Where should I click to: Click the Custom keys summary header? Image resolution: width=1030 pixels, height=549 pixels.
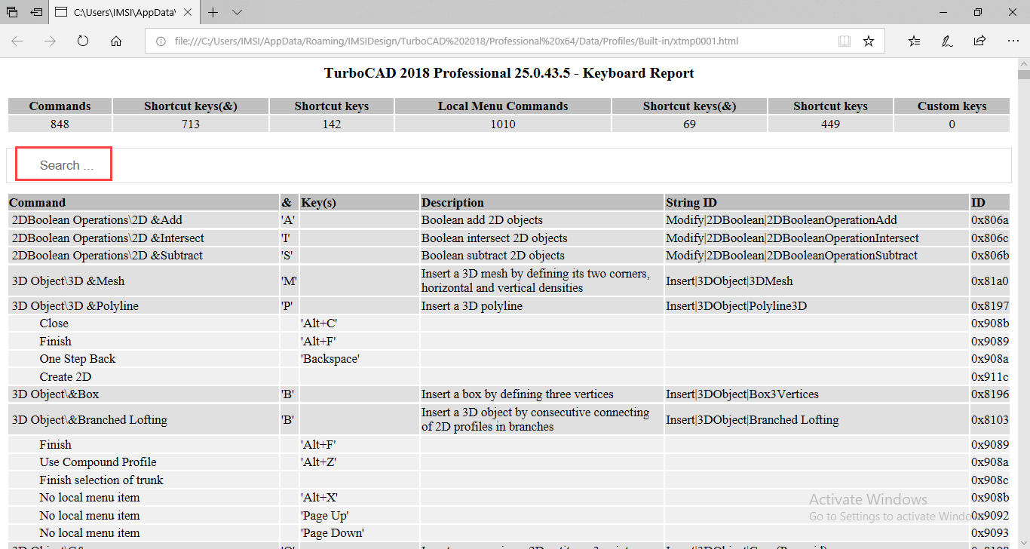952,106
